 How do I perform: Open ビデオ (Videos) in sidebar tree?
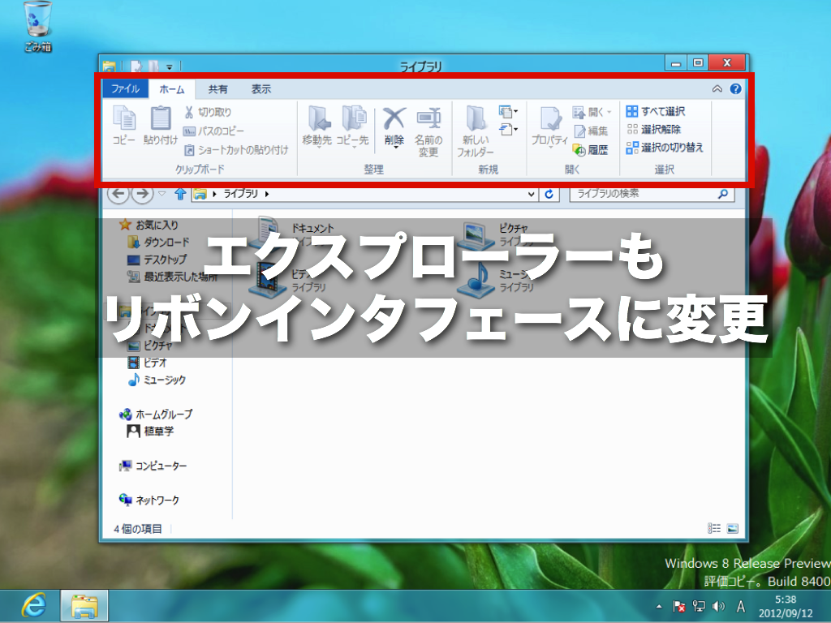tap(148, 363)
